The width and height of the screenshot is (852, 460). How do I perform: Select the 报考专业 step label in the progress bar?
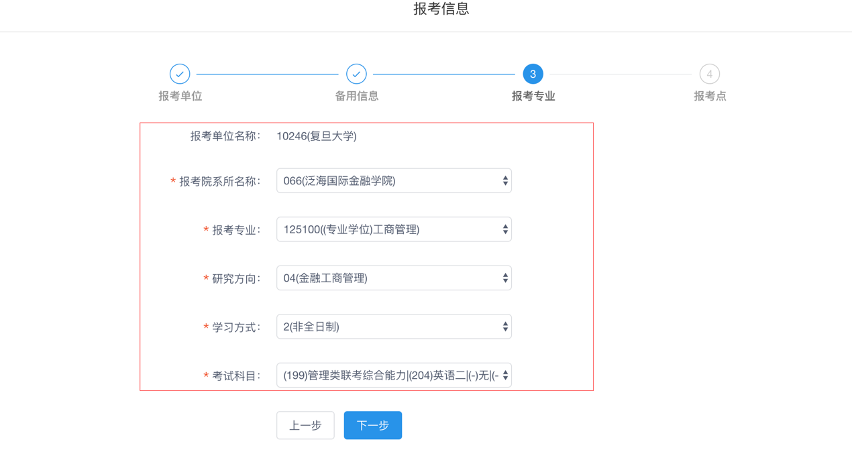533,96
